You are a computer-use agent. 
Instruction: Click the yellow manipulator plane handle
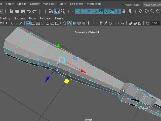[66, 81]
